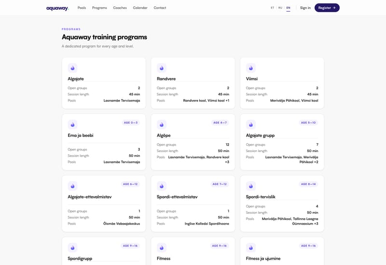Open the Algajate-ettevalmistav program

pos(90,197)
